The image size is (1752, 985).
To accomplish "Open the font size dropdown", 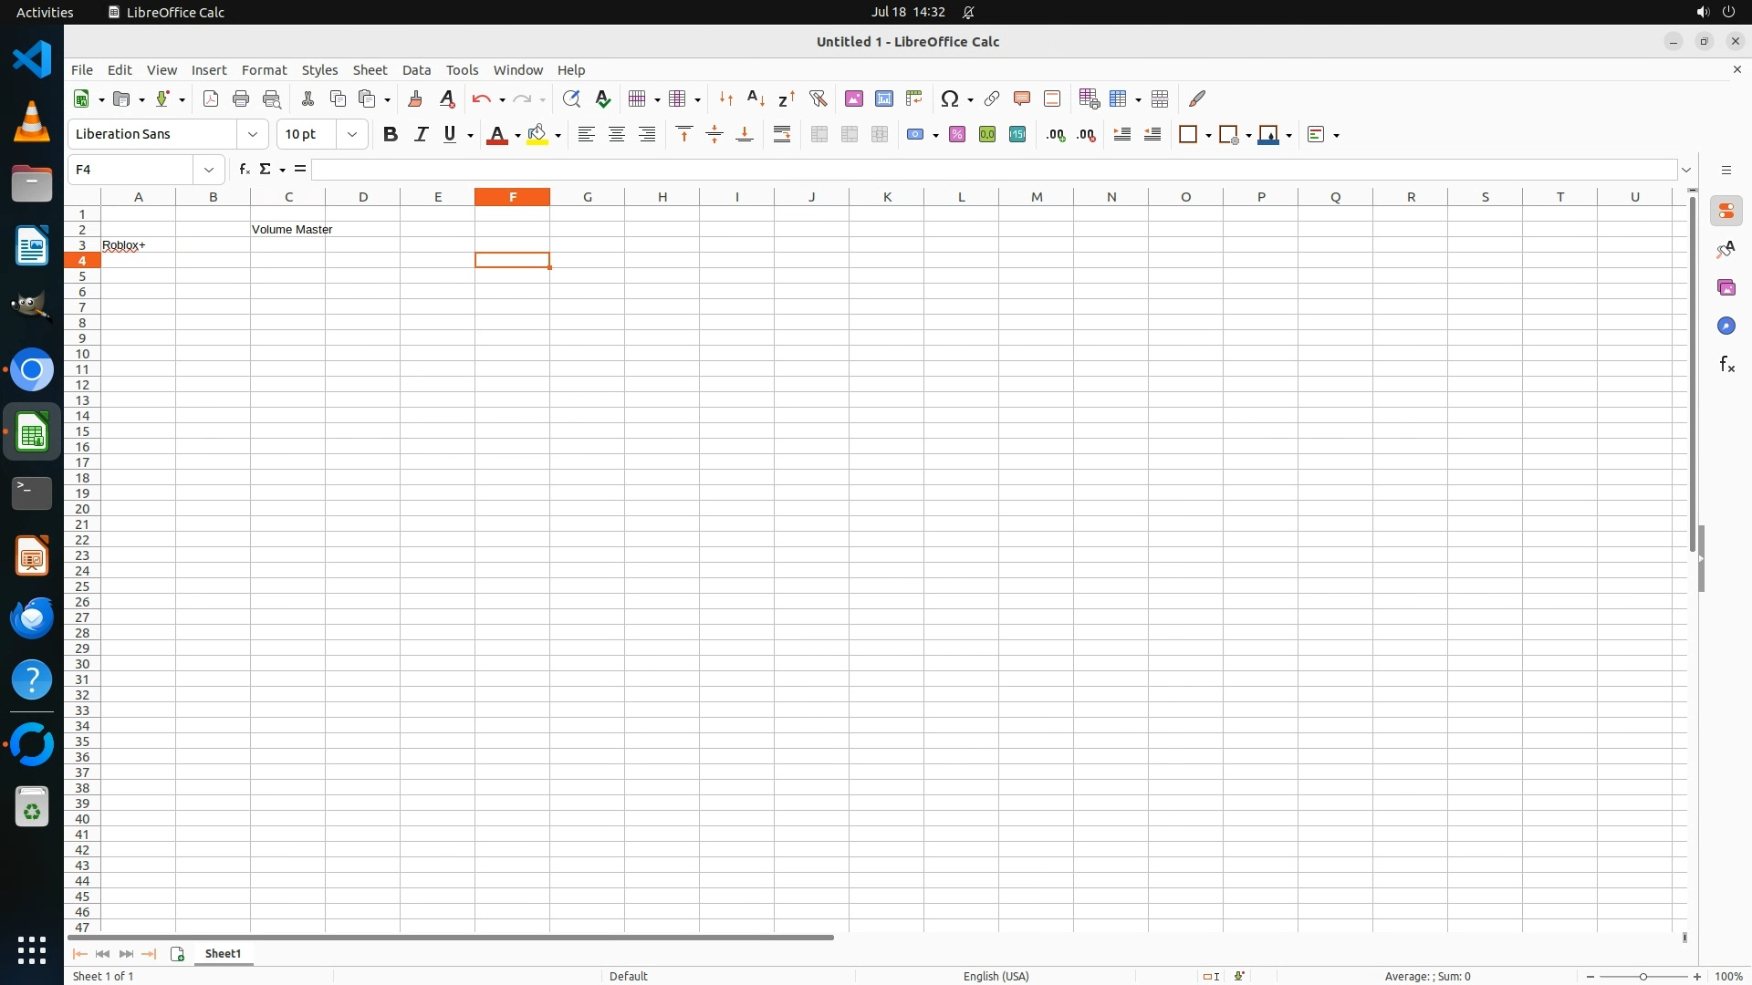I will (x=352, y=135).
